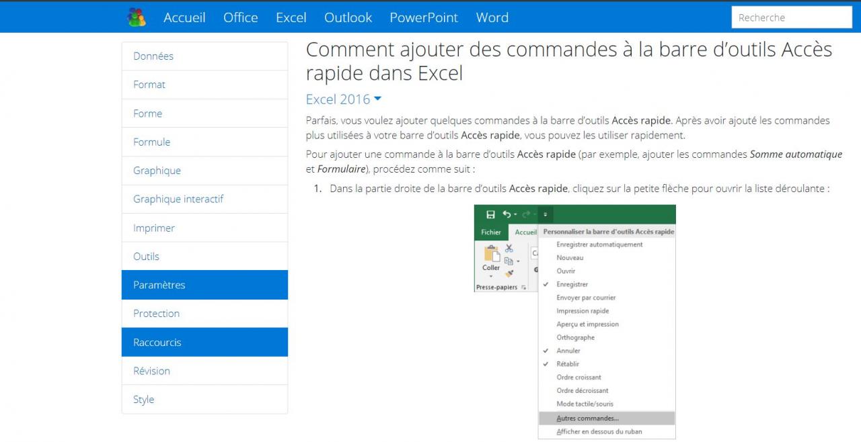Click the Quick Access customize arrow in the screenshot
The width and height of the screenshot is (861, 442).
point(546,215)
